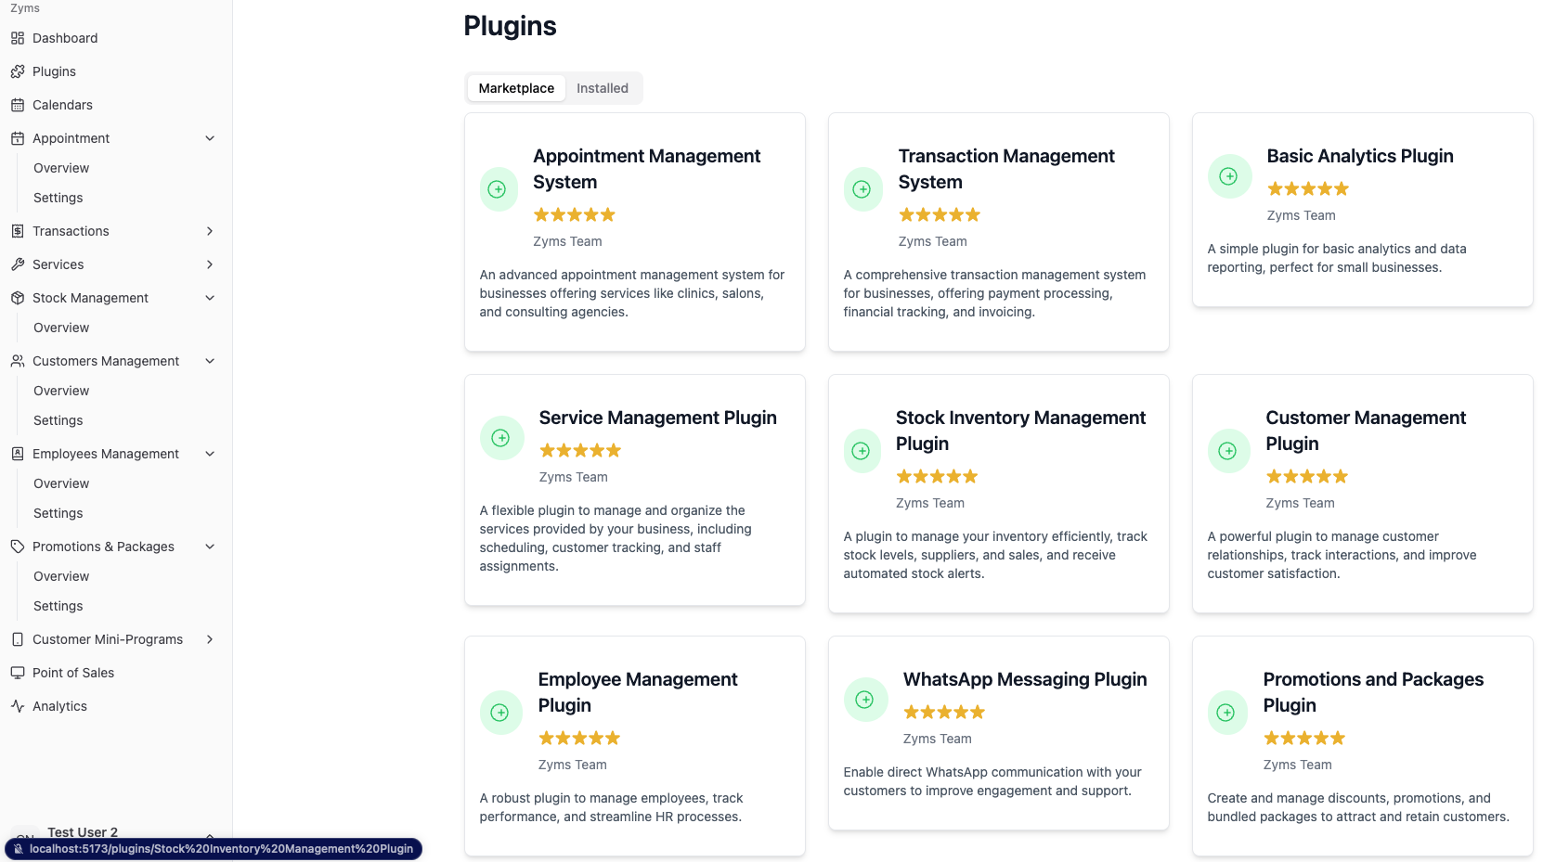1543x862 pixels.
Task: Open the Basic Analytics Plugin title
Action: 1360,156
